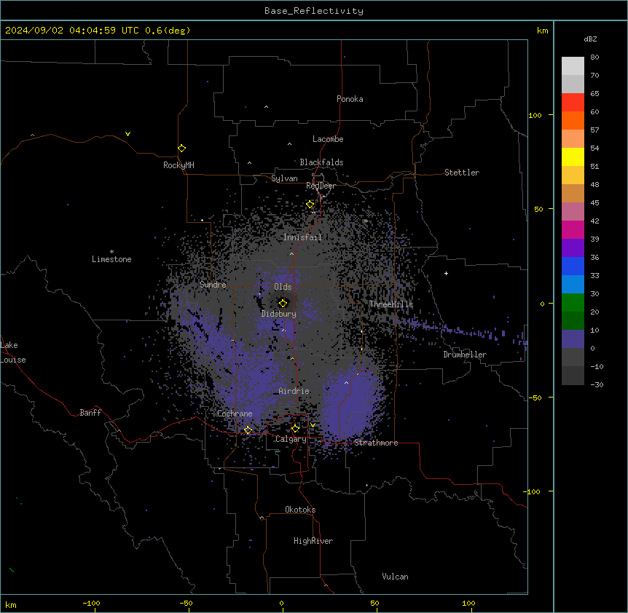Viewport: 628px width, 613px height.
Task: Click the orange 60-57 dBZ legend swatch
Action: coord(573,120)
